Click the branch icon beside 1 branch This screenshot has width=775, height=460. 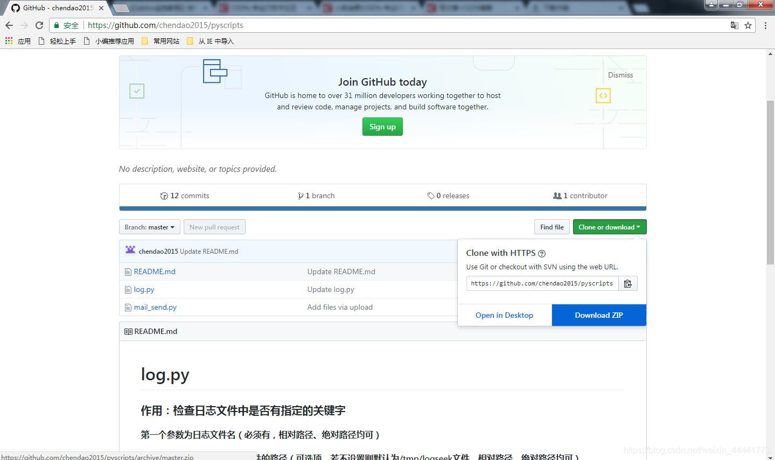(x=301, y=196)
